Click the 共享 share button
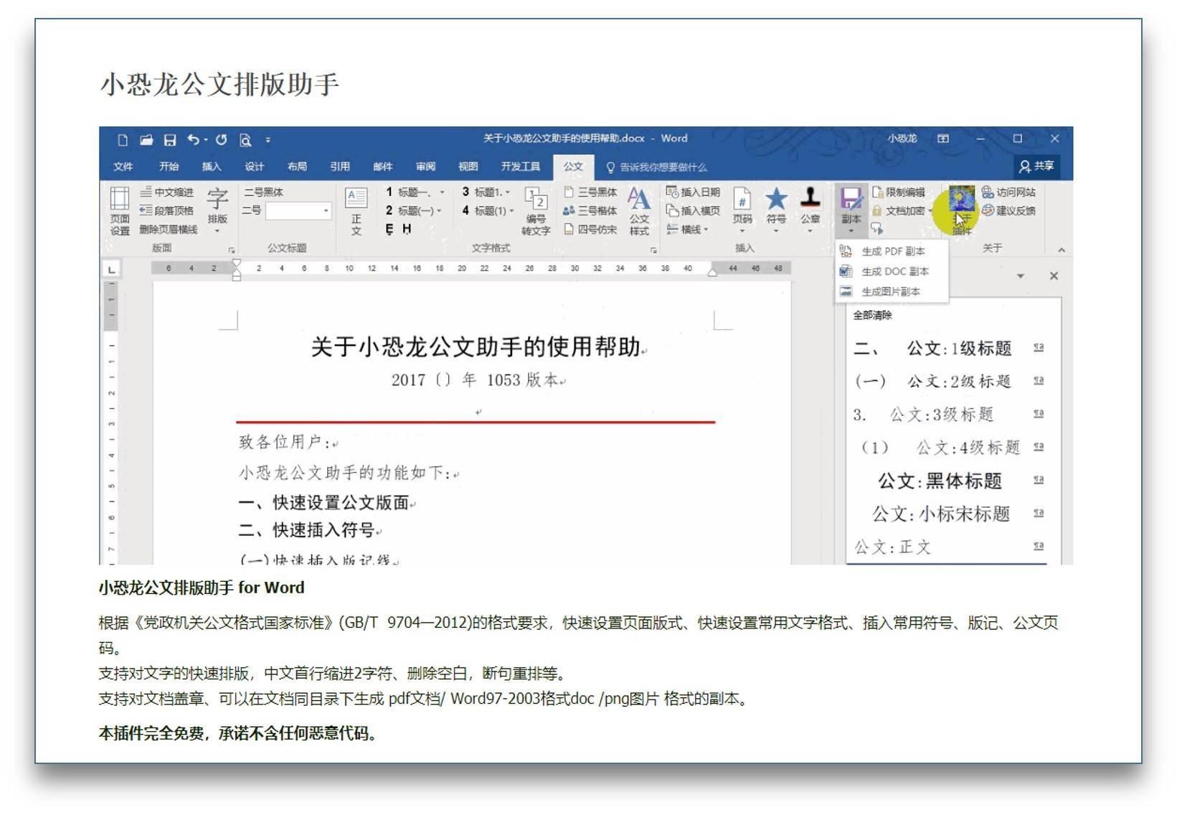 coord(1037,166)
